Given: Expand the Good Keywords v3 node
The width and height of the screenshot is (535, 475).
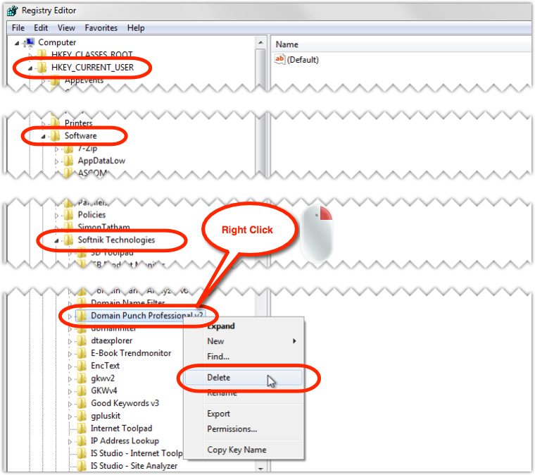Looking at the screenshot, I should coord(70,404).
